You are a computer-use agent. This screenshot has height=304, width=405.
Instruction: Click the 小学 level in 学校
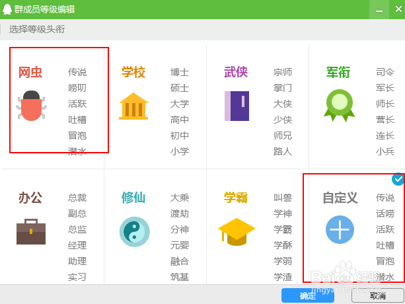(180, 151)
